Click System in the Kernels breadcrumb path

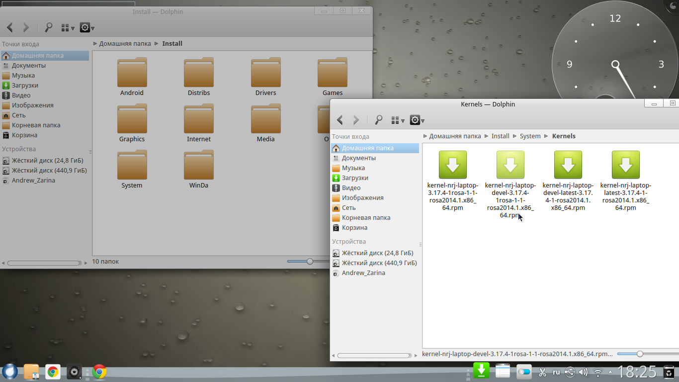point(530,136)
